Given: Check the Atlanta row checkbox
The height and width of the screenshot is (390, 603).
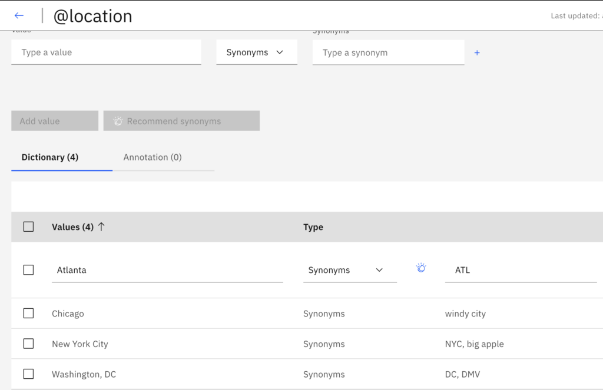Looking at the screenshot, I should (x=28, y=270).
